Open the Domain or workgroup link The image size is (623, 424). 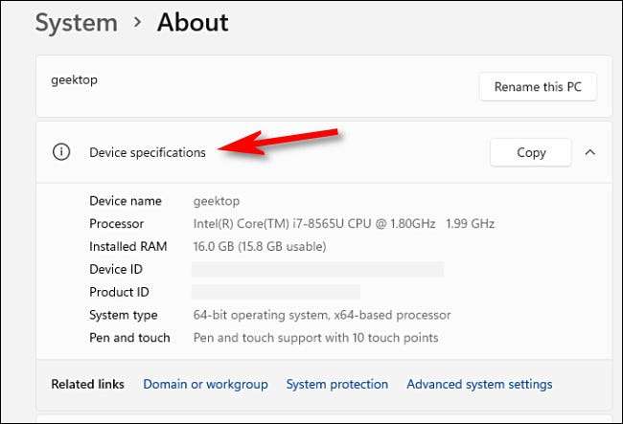(x=205, y=384)
